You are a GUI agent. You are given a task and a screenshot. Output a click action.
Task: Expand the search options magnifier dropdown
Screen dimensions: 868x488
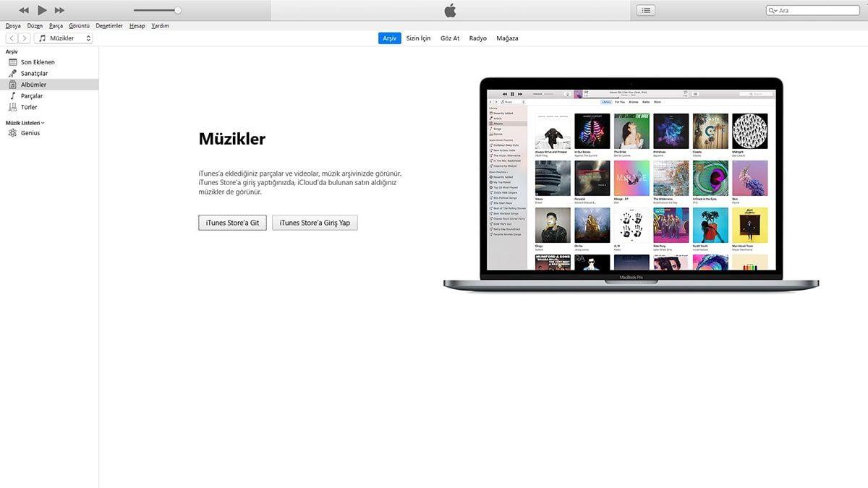773,11
